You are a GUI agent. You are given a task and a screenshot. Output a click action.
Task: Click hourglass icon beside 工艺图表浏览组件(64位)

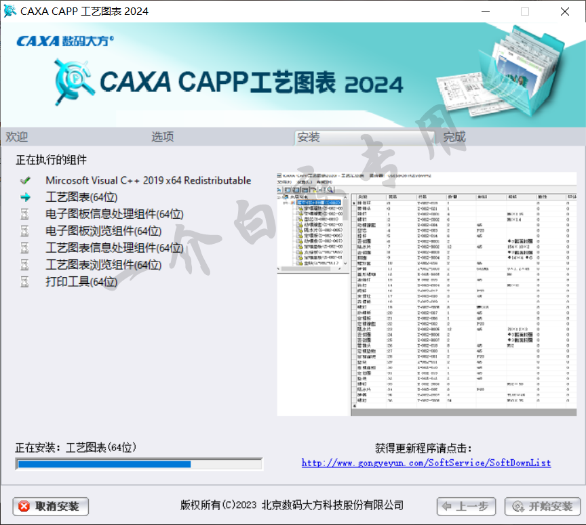pyautogui.click(x=24, y=265)
